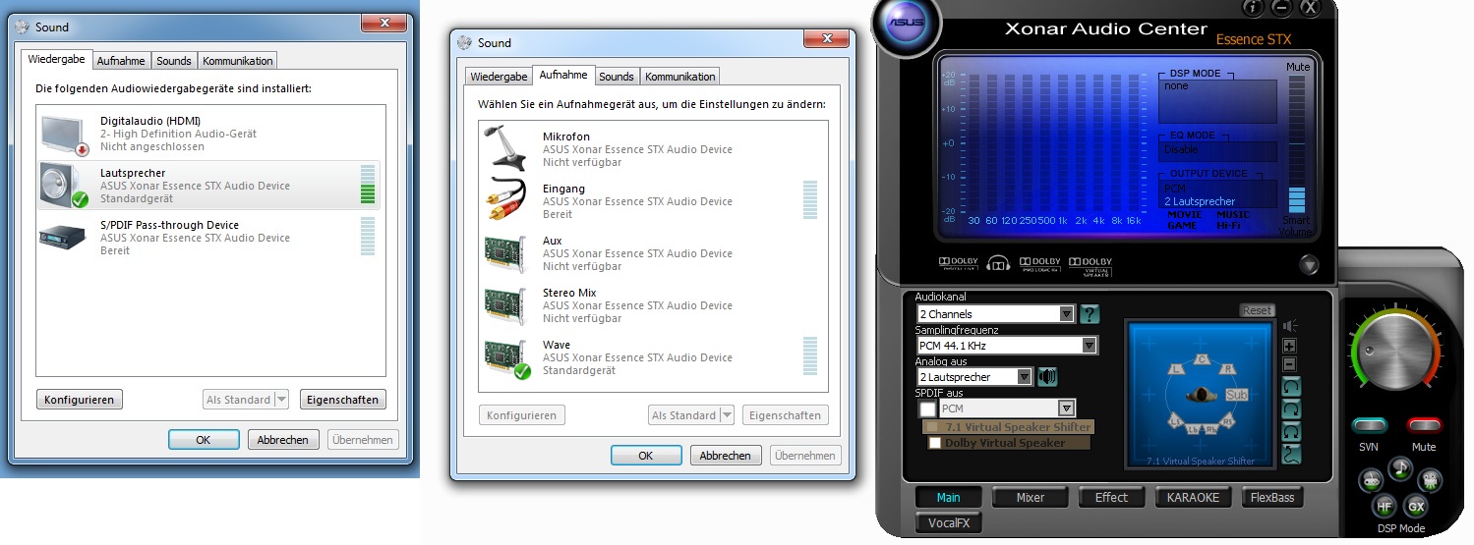Click the manual drag curve icon in speaker shifter

tap(1292, 454)
